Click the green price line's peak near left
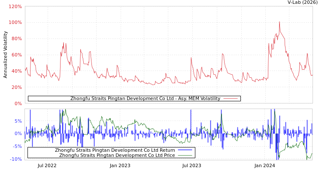 (65, 110)
